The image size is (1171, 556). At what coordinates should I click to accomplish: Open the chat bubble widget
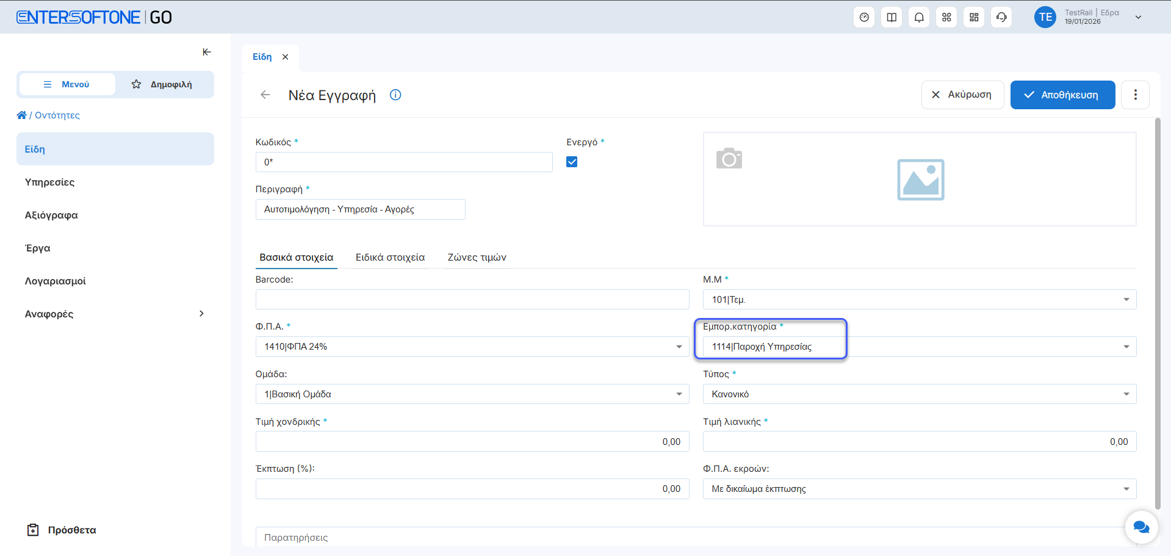point(1141,527)
